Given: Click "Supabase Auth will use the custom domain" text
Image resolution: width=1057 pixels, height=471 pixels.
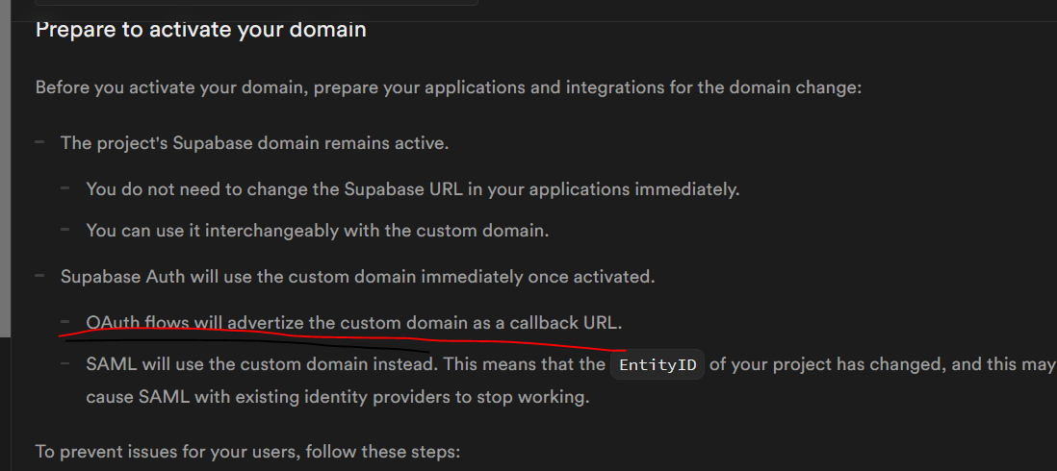Looking at the screenshot, I should (357, 277).
